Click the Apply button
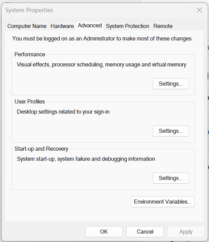The height and width of the screenshot is (242, 209). pyautogui.click(x=186, y=232)
